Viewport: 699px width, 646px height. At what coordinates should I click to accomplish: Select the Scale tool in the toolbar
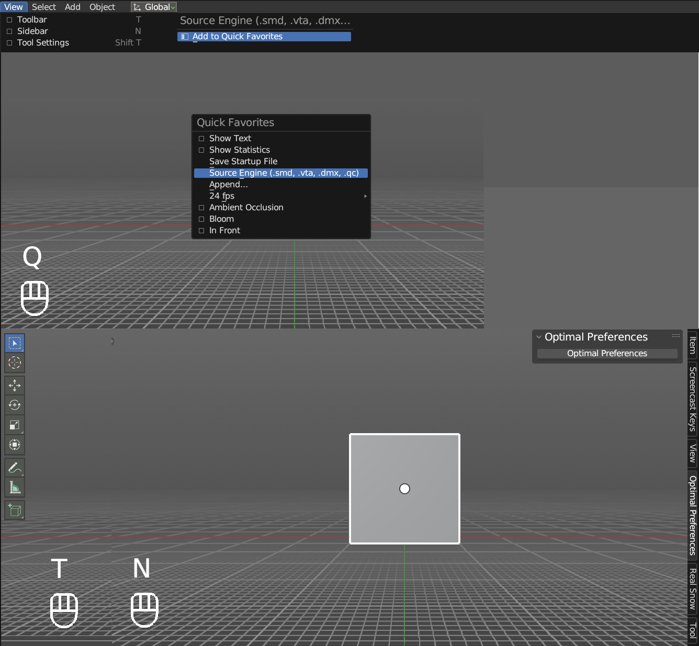click(14, 425)
